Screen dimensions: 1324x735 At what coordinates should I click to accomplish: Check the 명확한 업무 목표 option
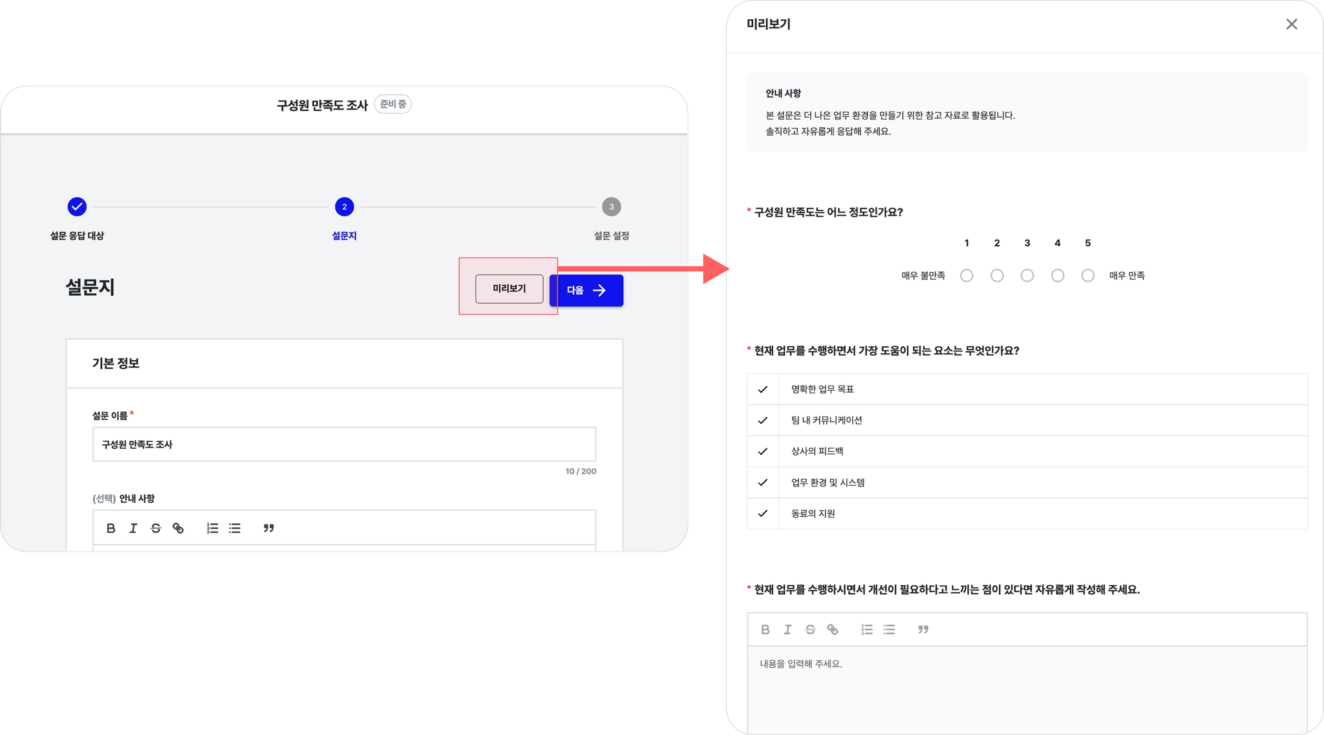click(x=763, y=389)
